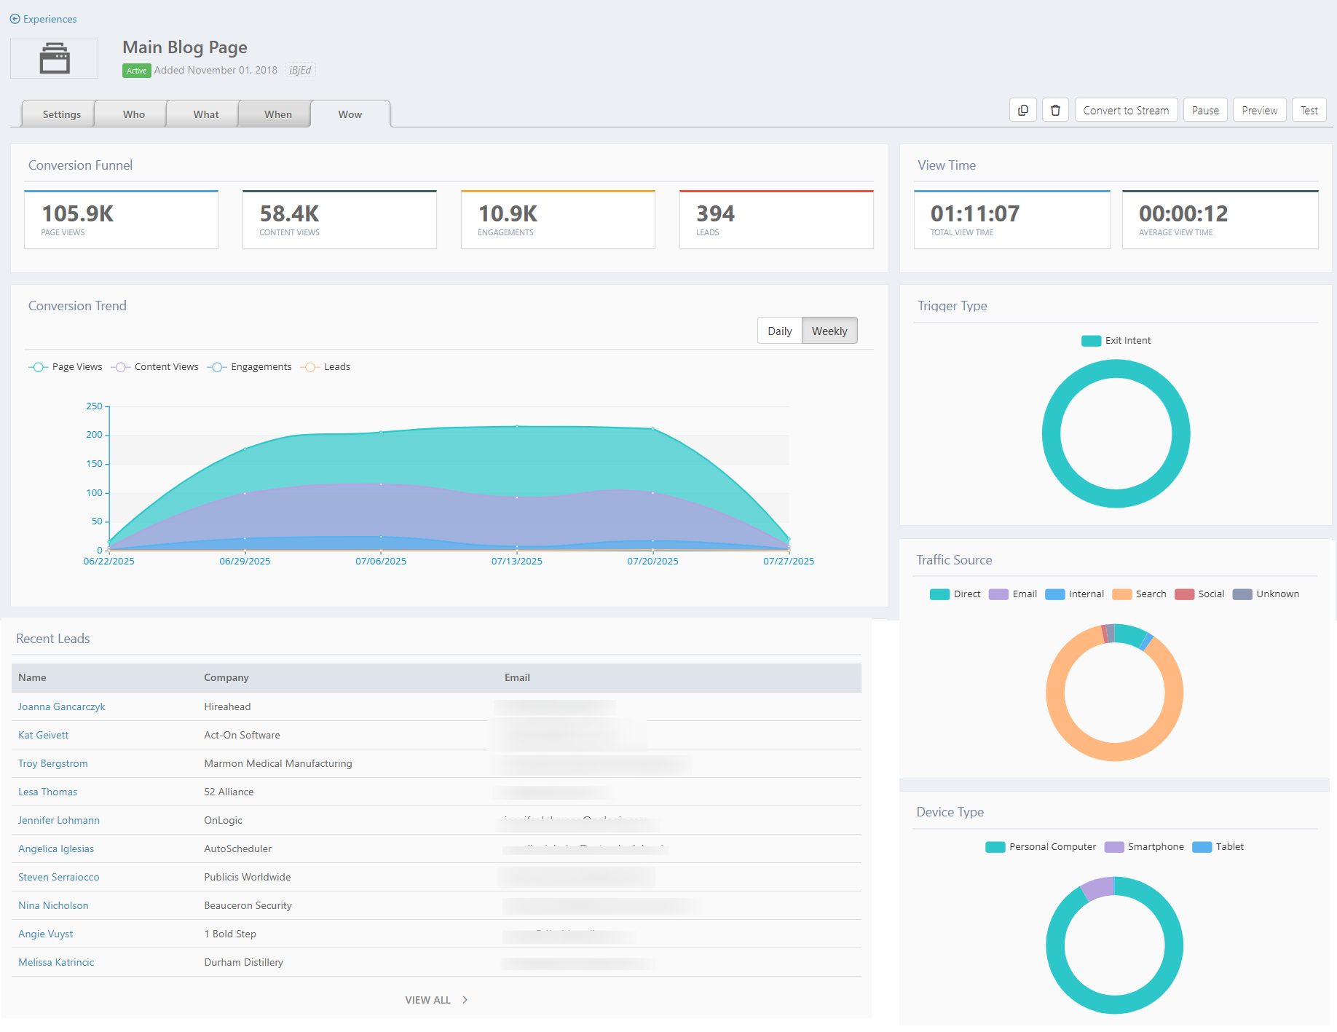Click the Pause button

1205,111
